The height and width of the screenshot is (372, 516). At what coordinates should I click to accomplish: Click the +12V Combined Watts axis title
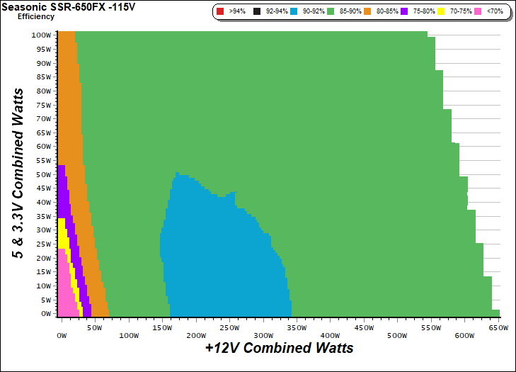tap(279, 349)
